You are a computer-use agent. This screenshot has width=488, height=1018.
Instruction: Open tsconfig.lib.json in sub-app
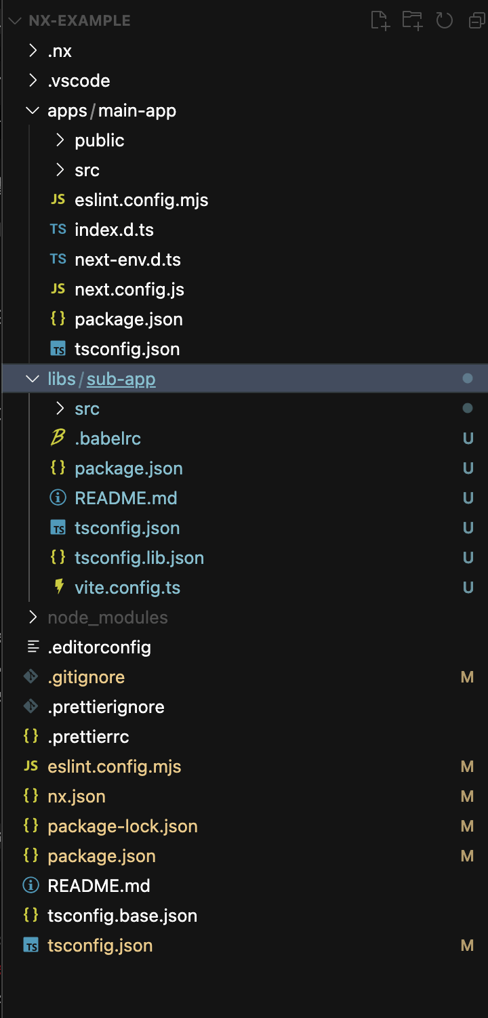[139, 558]
